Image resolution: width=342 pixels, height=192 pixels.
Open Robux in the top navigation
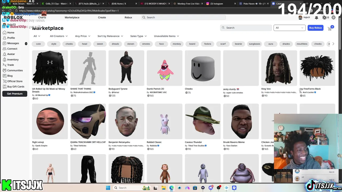[x=128, y=17]
